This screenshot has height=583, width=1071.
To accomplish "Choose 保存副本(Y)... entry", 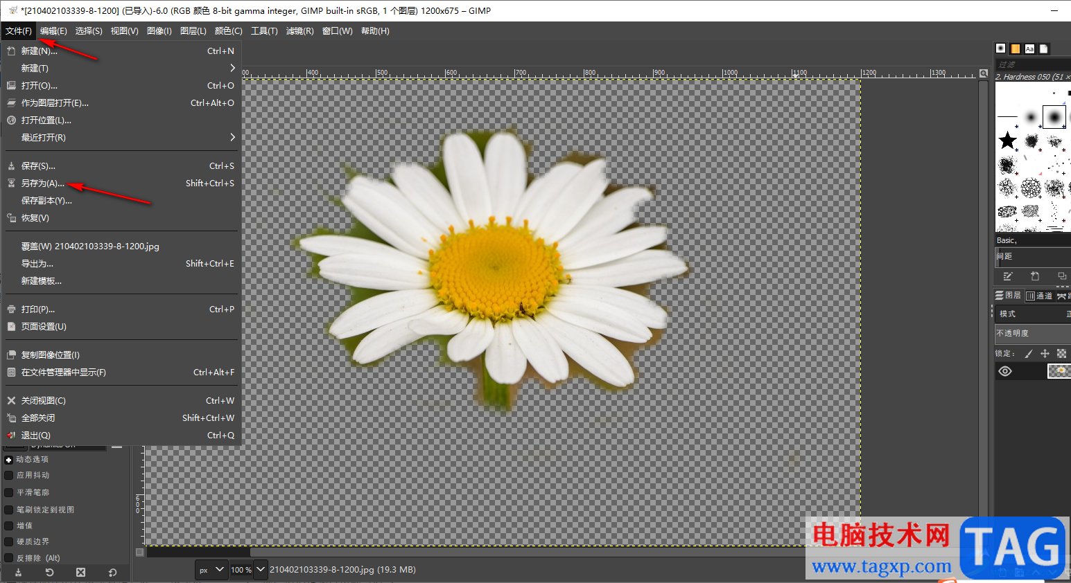I will coord(121,200).
